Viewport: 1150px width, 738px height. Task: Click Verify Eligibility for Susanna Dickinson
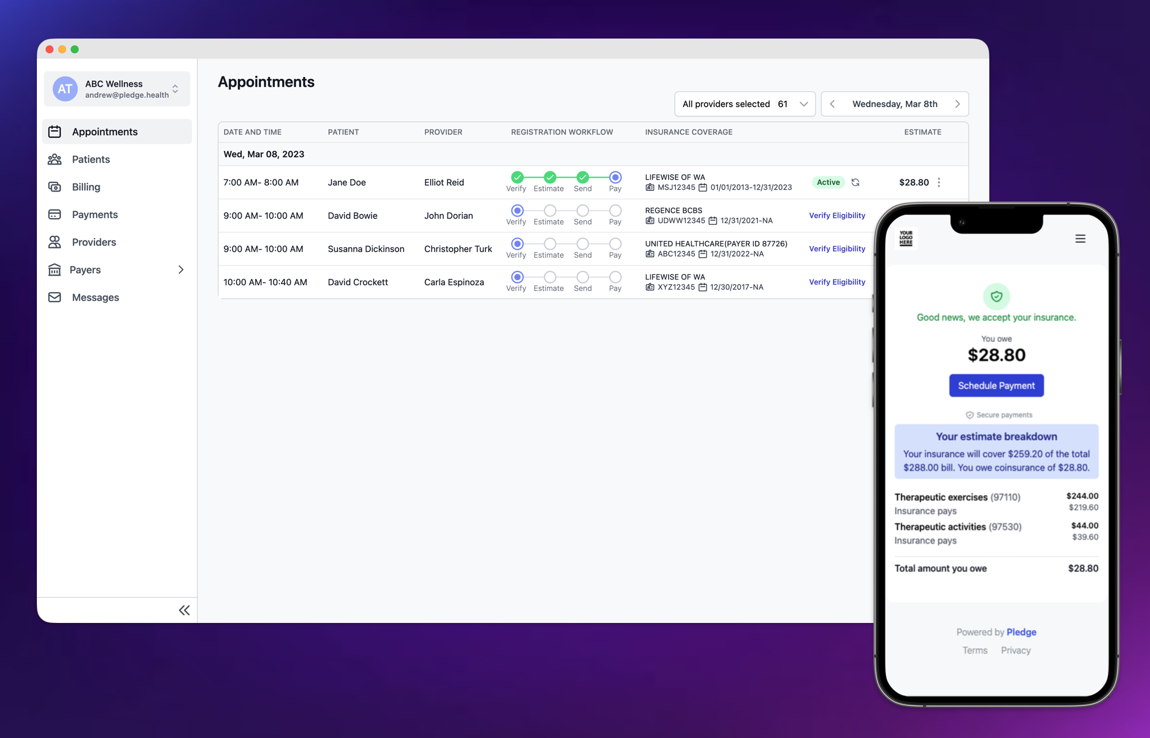pyautogui.click(x=836, y=248)
